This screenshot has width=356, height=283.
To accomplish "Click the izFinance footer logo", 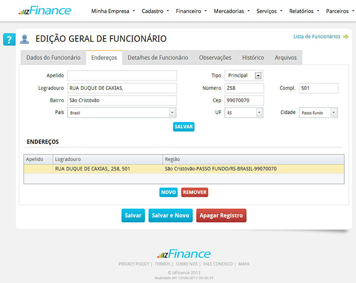I will point(184,254).
